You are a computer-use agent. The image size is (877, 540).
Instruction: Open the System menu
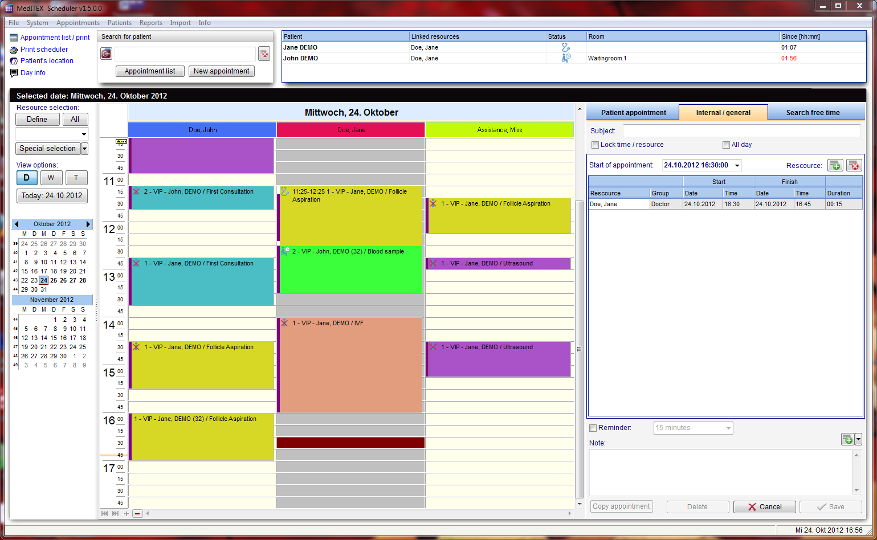[38, 23]
